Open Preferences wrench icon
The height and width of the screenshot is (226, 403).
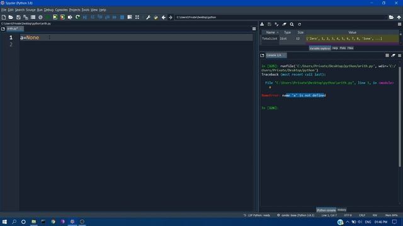pyautogui.click(x=149, y=17)
